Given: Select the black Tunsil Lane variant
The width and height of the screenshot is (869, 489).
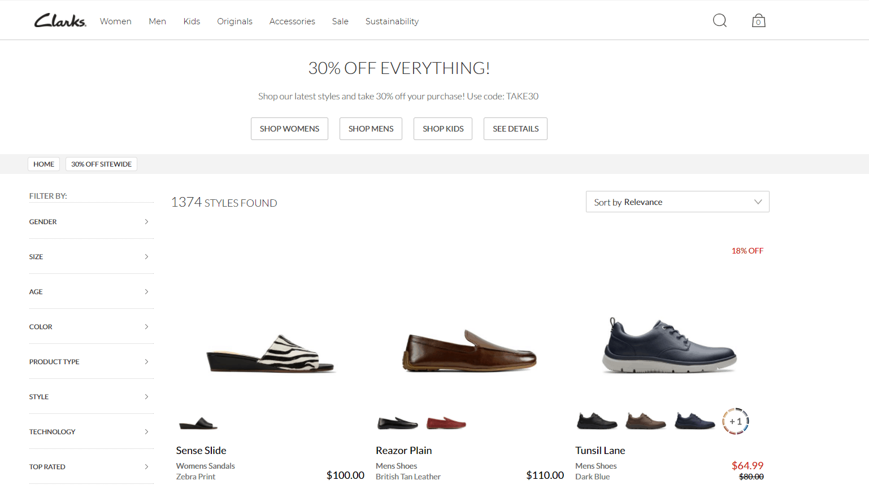Looking at the screenshot, I should point(597,421).
